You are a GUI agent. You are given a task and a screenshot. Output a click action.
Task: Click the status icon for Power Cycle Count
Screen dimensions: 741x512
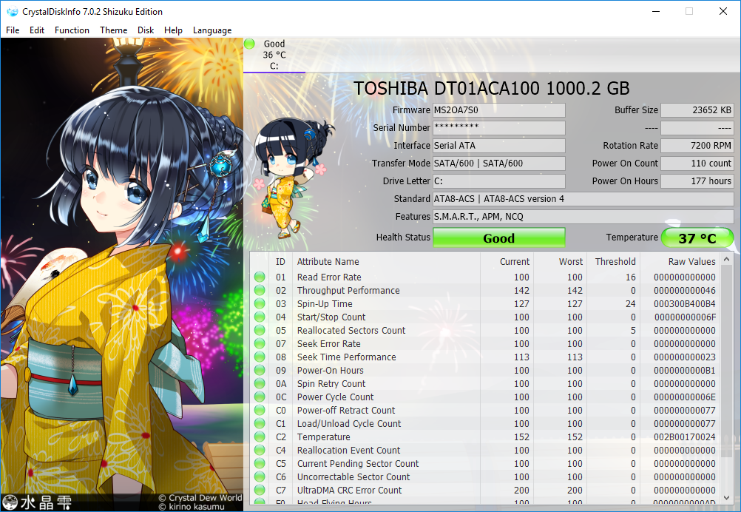pos(260,397)
